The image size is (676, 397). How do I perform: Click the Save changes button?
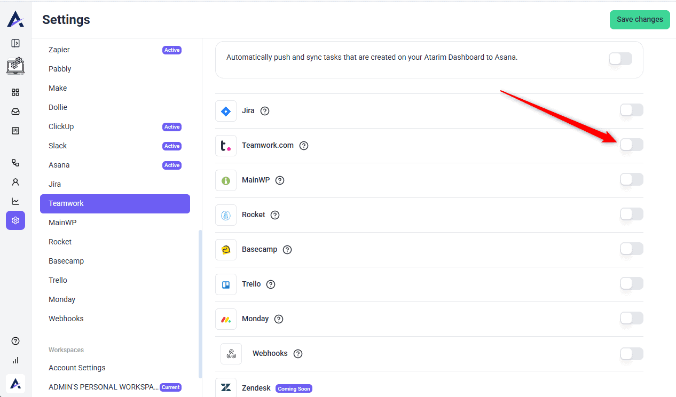click(640, 19)
